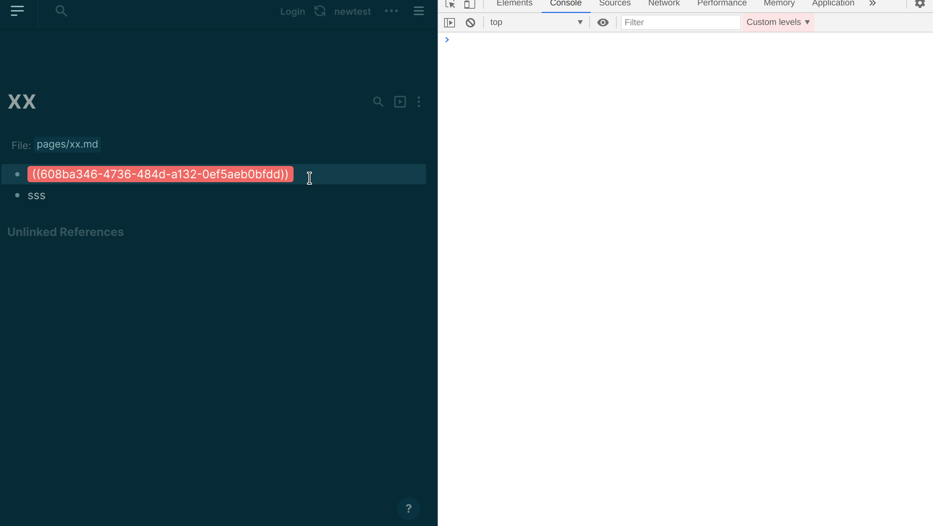Viewport: 933px width, 526px height.
Task: Create a live expression with the eye icon
Action: point(603,22)
